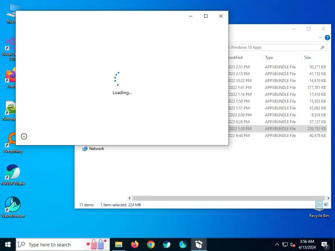Screen dimensions: 335x251
Task: Click the 10:22 PM date modified cell
Action: (x=240, y=80)
